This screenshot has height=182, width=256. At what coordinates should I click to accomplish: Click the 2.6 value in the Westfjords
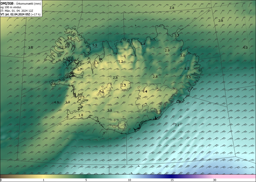tap(70, 38)
